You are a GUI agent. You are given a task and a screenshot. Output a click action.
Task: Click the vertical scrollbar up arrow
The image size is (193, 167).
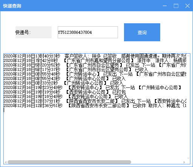(188, 56)
